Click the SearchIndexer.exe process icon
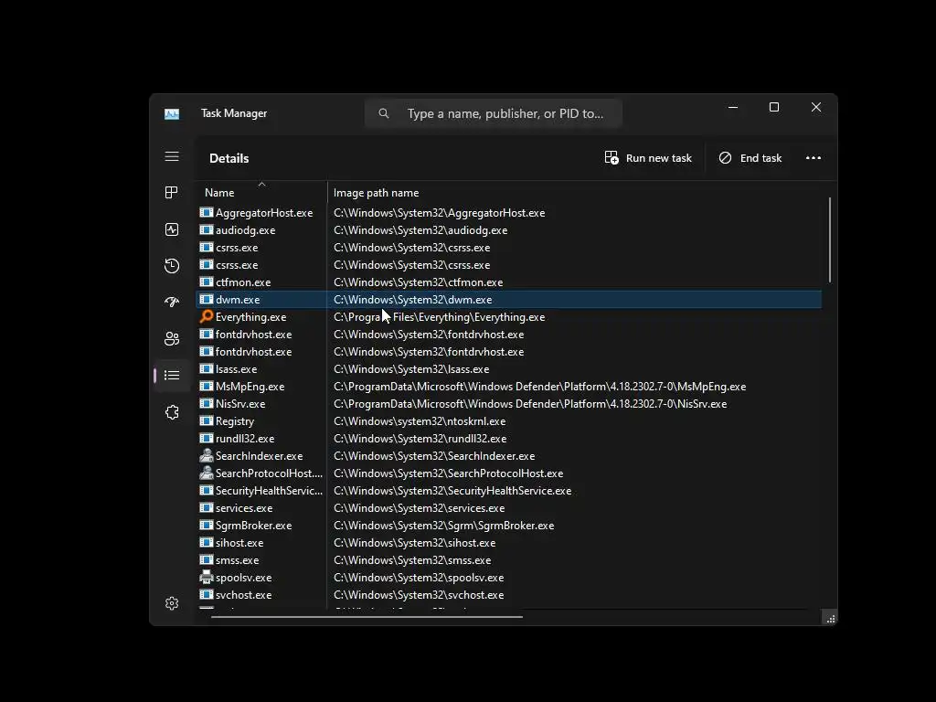Screen dimensions: 936x702 207,455
